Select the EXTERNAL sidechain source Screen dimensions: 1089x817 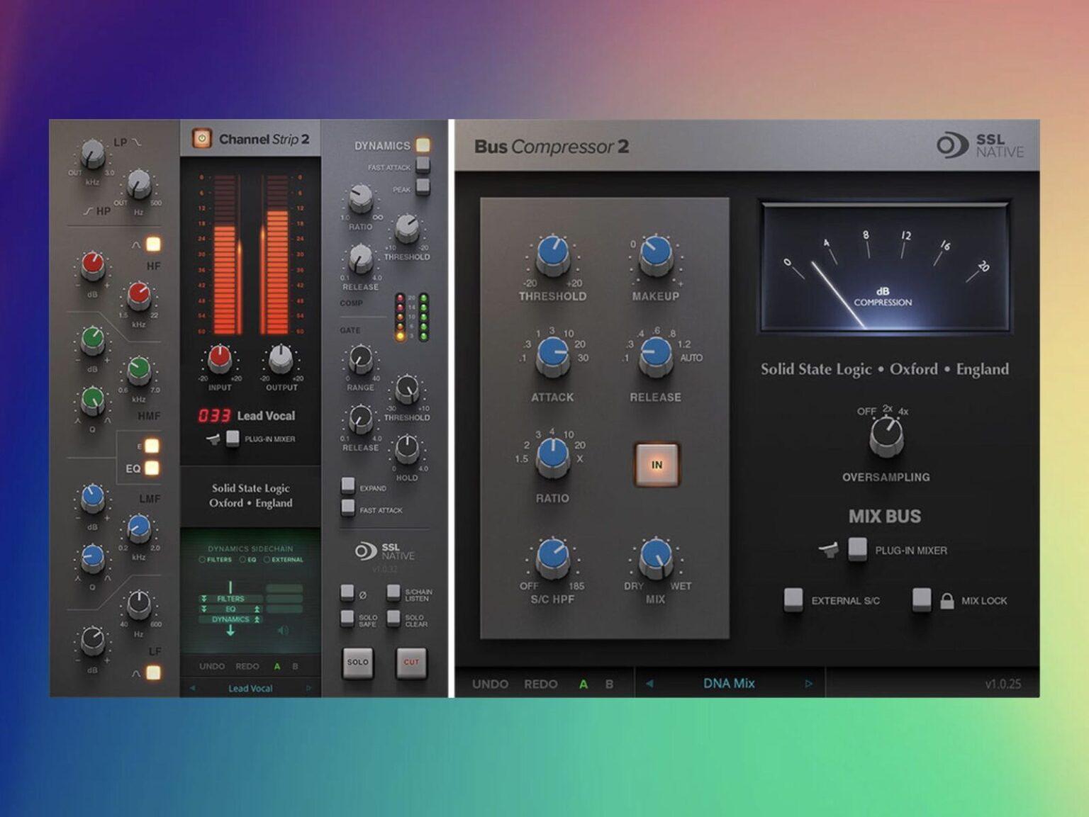(267, 560)
